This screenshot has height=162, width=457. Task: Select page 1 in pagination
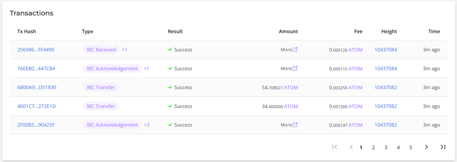coord(361,148)
